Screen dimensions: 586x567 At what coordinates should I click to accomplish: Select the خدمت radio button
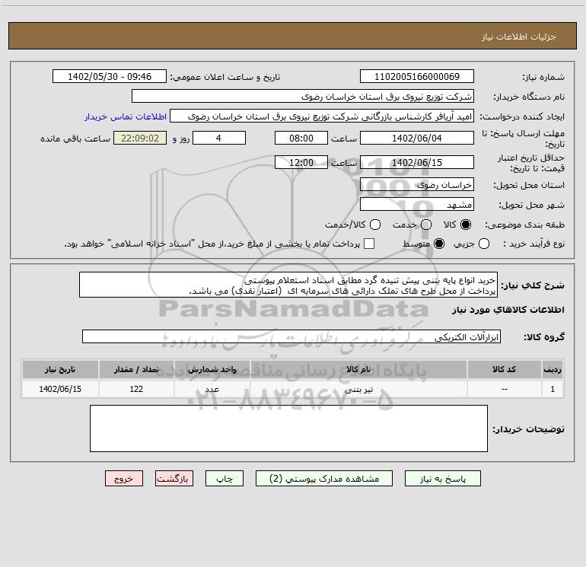click(x=426, y=225)
